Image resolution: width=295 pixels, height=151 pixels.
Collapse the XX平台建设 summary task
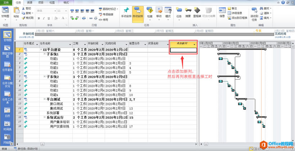(41, 50)
